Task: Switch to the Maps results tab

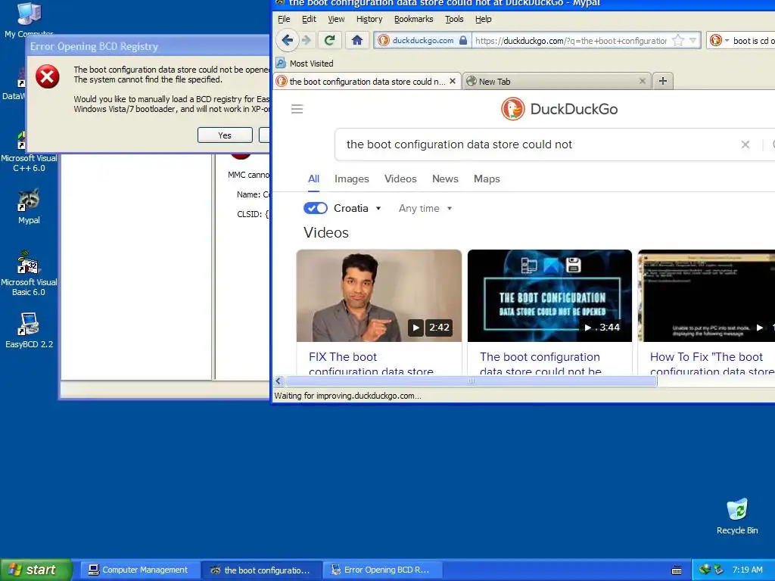Action: pyautogui.click(x=487, y=179)
